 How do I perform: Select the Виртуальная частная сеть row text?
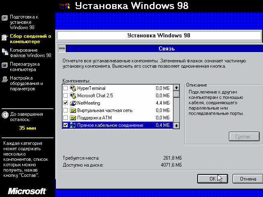[x=105, y=110]
